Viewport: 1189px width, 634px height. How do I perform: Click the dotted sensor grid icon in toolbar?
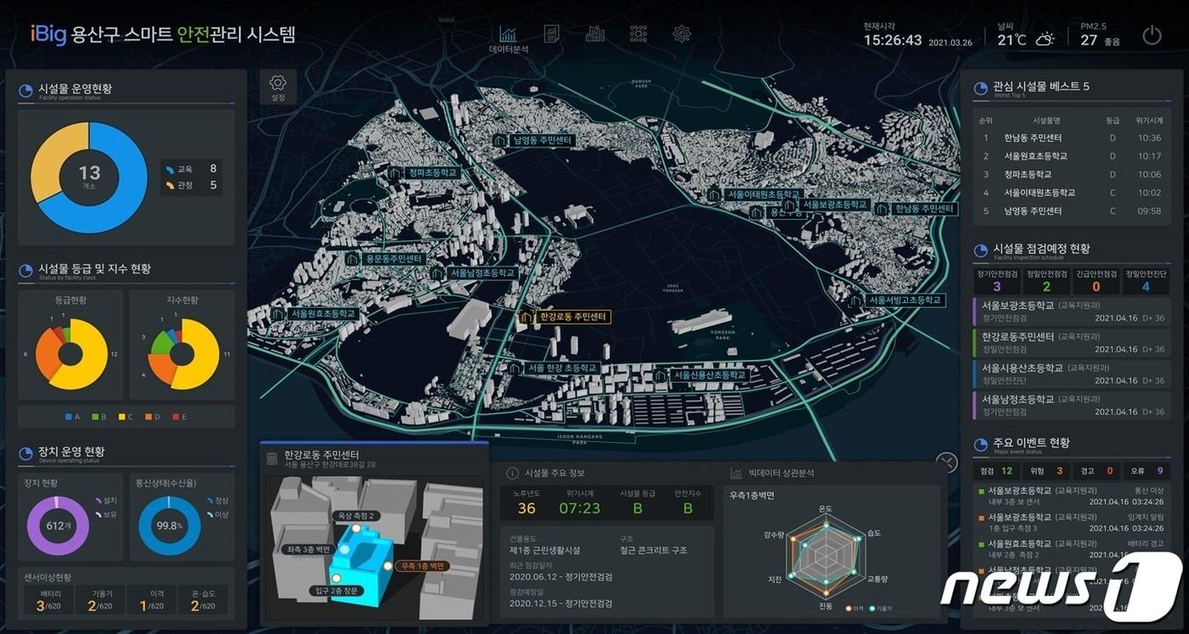point(639,34)
